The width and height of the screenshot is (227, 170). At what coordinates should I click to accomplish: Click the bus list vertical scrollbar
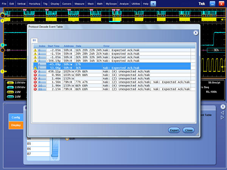(x=56, y=147)
